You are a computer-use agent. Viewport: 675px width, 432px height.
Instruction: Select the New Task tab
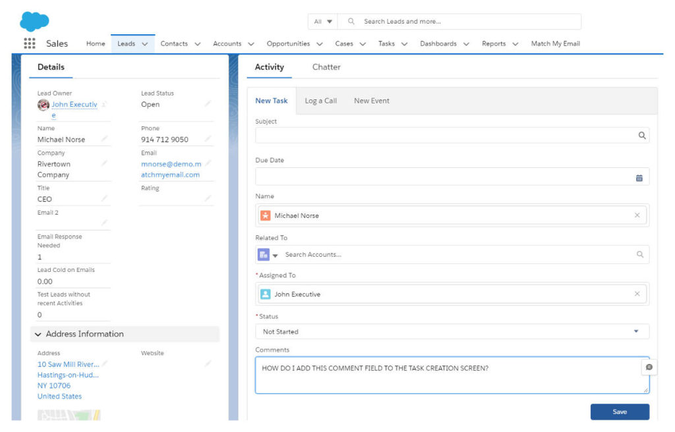click(x=271, y=101)
